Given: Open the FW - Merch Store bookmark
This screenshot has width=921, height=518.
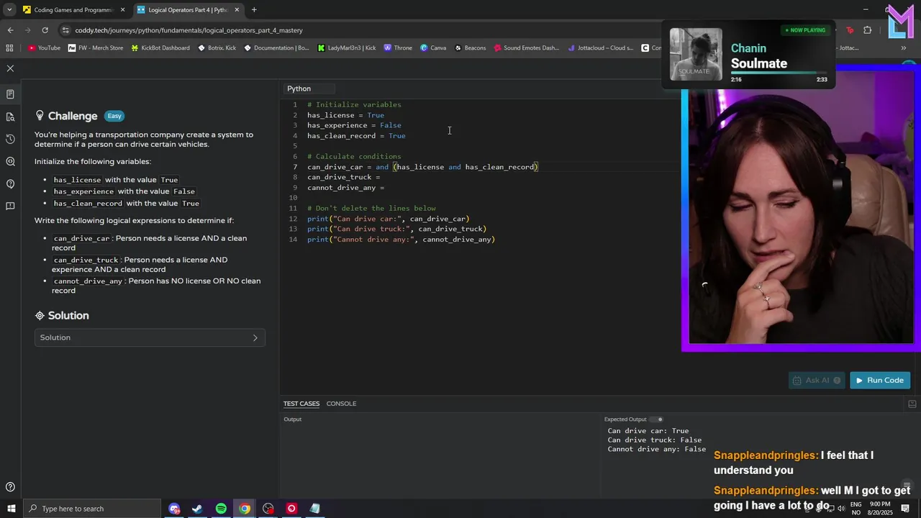Looking at the screenshot, I should click(96, 48).
